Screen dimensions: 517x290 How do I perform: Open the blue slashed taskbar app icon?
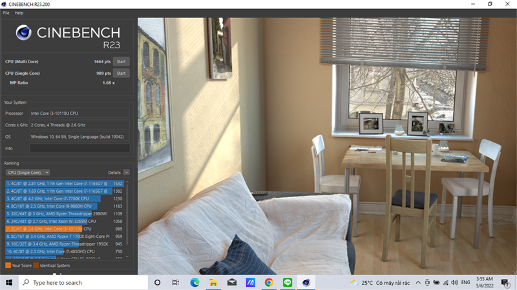250,282
